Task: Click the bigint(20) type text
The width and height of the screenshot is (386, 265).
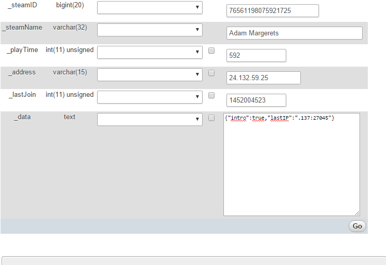Action: tap(70, 5)
